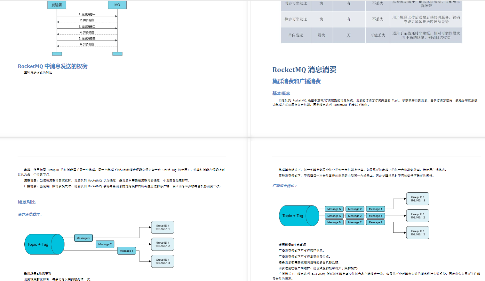Click the 192.168.1.2 group box in the 集群消费模式 diagram
Screen dimensions: 485x281
pyautogui.click(x=163, y=244)
